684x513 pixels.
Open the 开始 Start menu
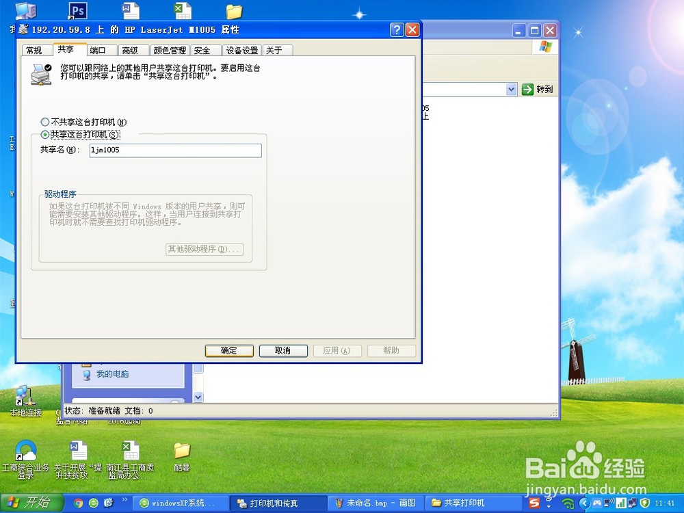(32, 503)
